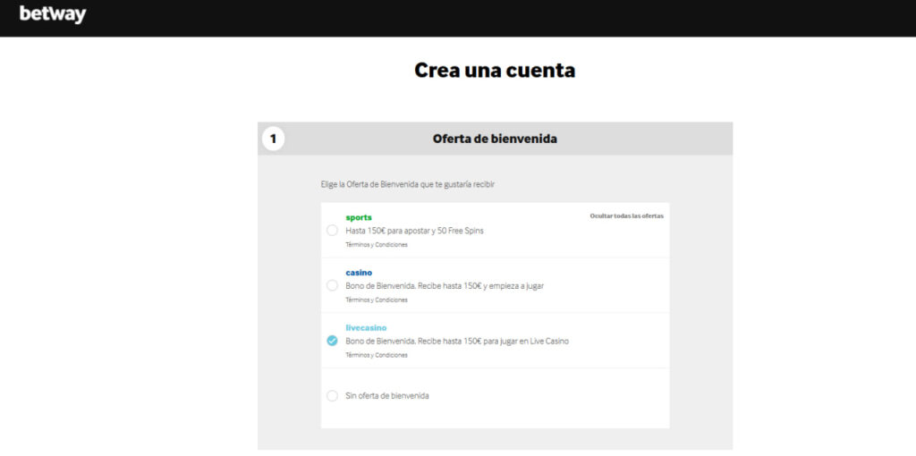Click the blue casino offer title
The image size is (916, 456).
(359, 273)
